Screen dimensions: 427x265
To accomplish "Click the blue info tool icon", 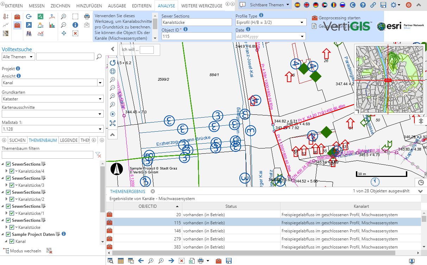I will [75, 25].
